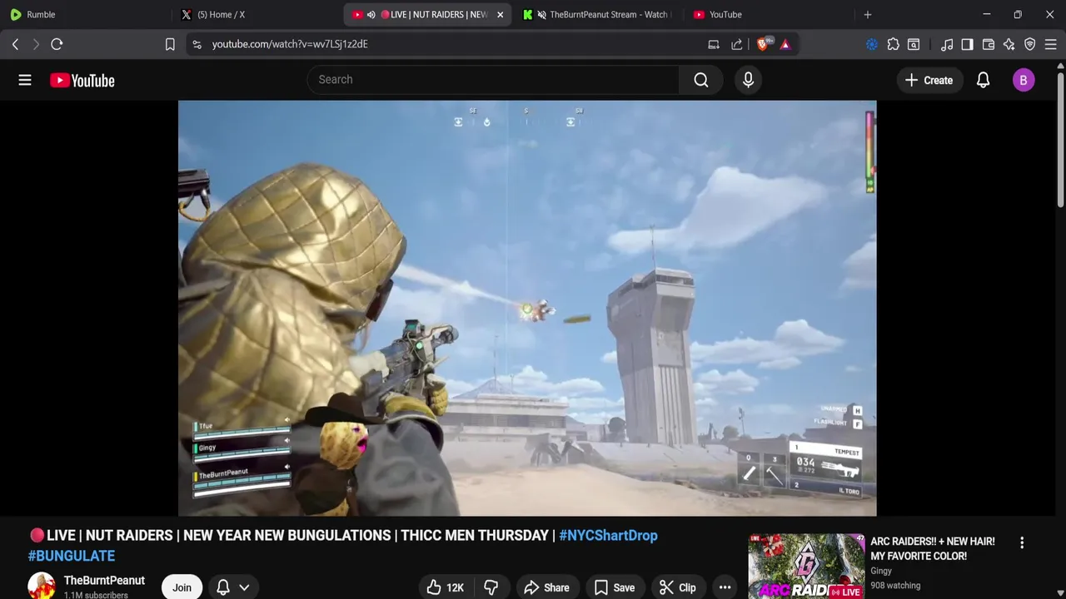The image size is (1066, 599).
Task: Unmute the TheBurntPeanut Stream tab
Action: coord(542,14)
